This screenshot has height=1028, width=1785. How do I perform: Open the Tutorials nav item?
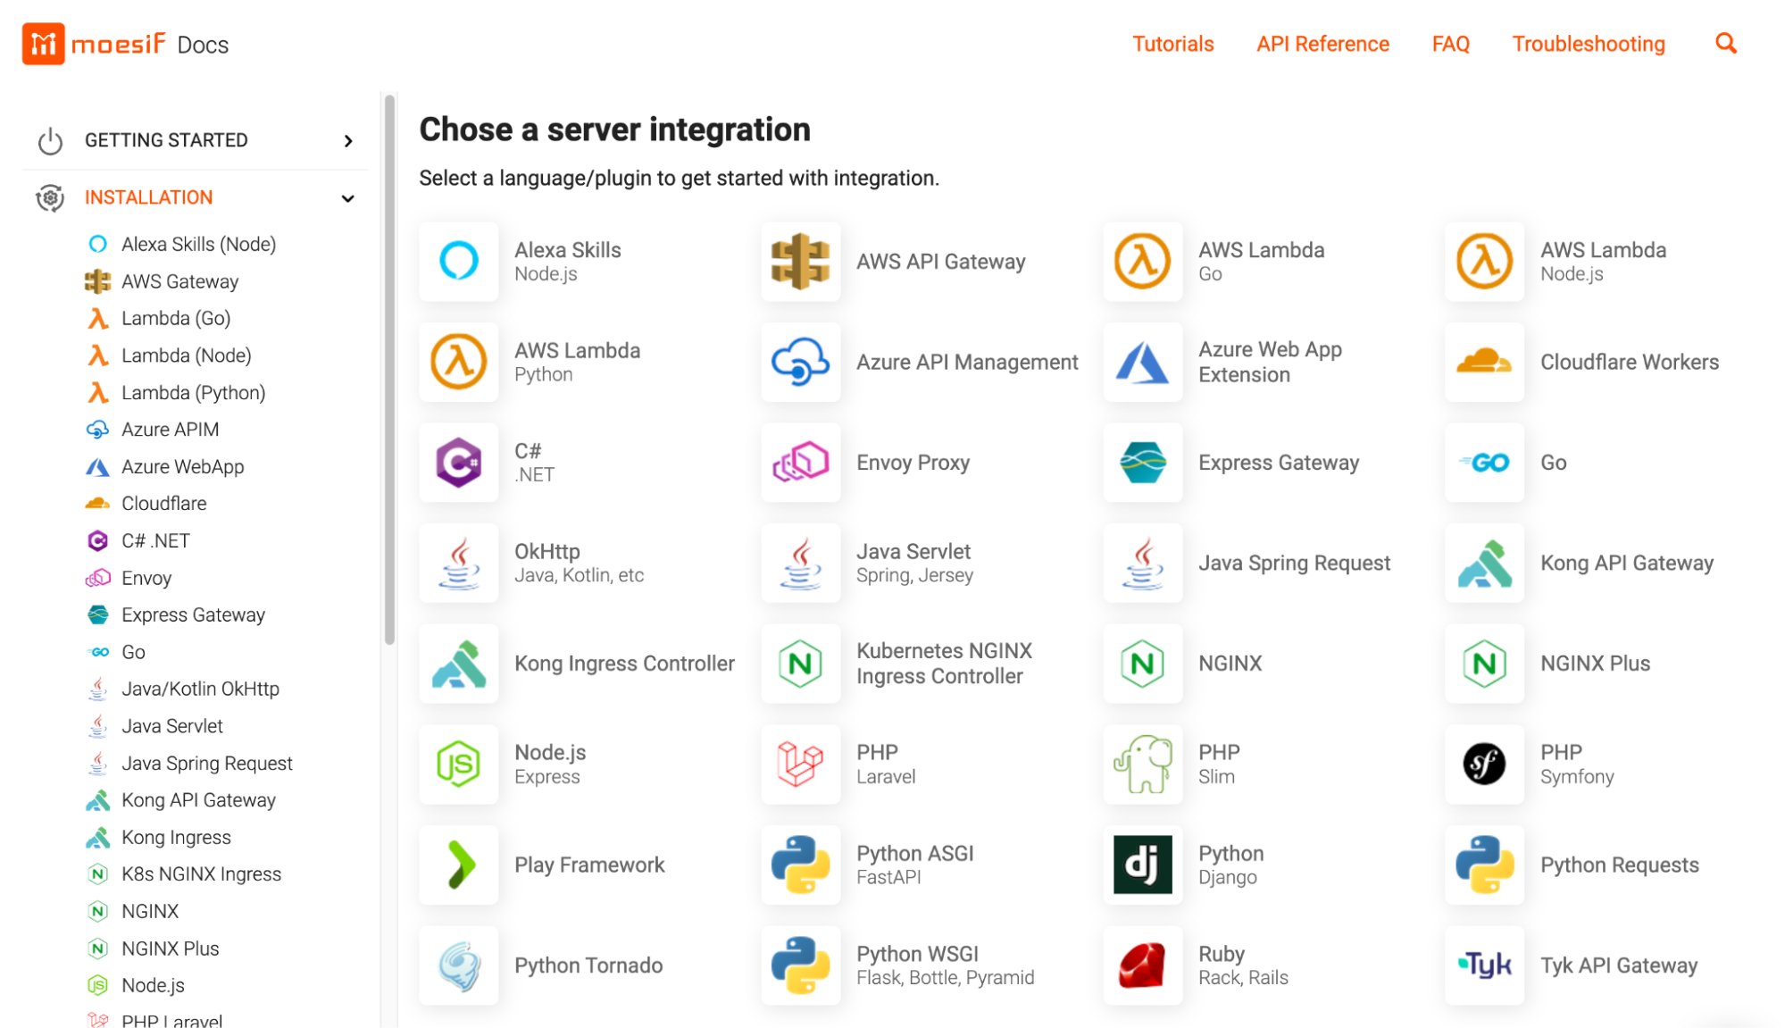pyautogui.click(x=1172, y=44)
